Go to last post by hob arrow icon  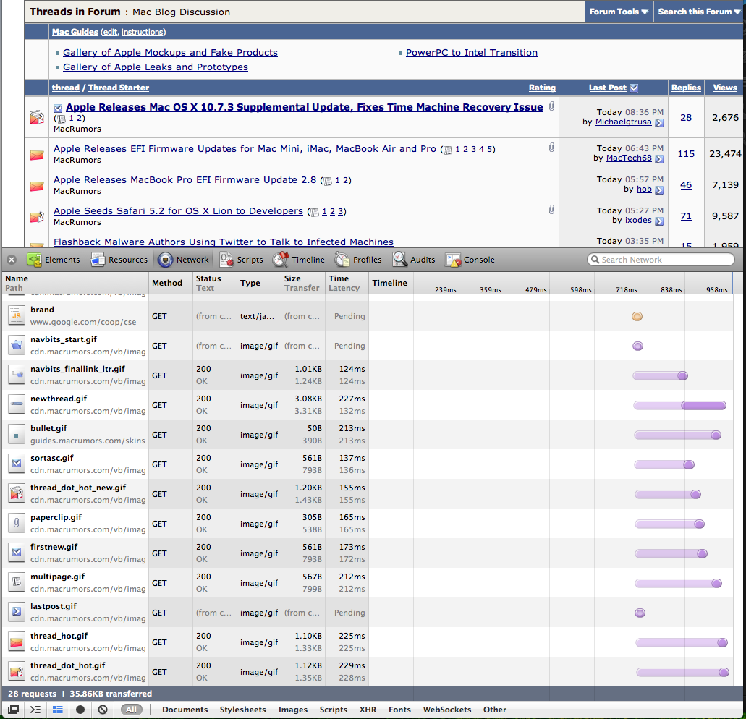point(659,190)
